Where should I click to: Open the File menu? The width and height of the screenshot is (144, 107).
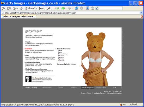pyautogui.click(x=3, y=8)
